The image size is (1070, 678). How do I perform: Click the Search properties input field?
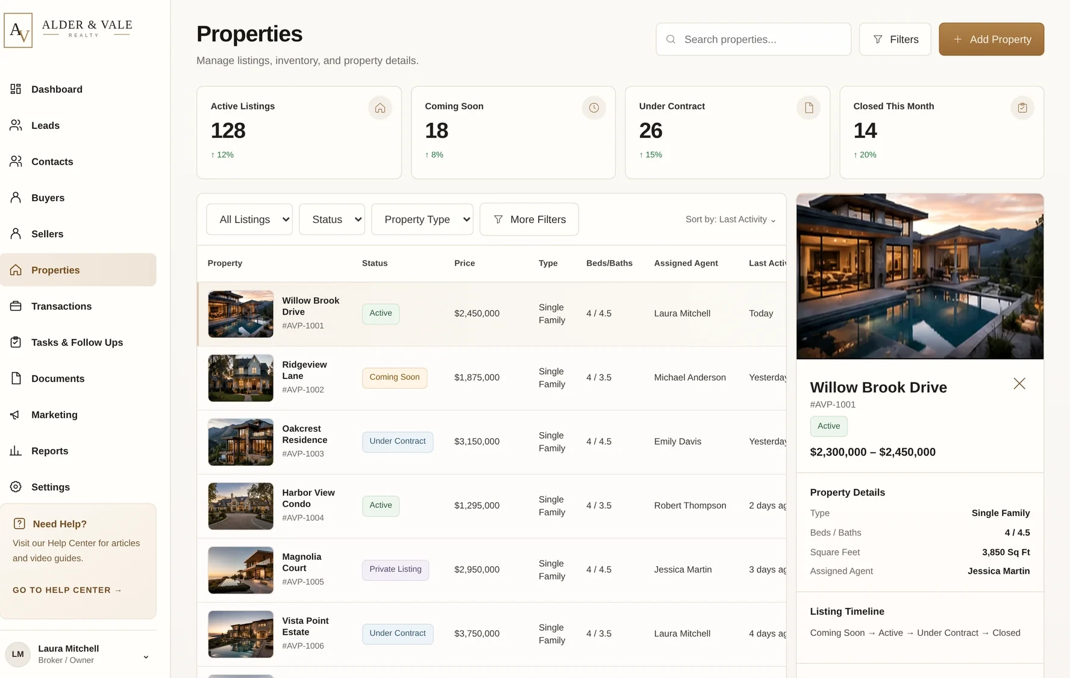pyautogui.click(x=753, y=39)
